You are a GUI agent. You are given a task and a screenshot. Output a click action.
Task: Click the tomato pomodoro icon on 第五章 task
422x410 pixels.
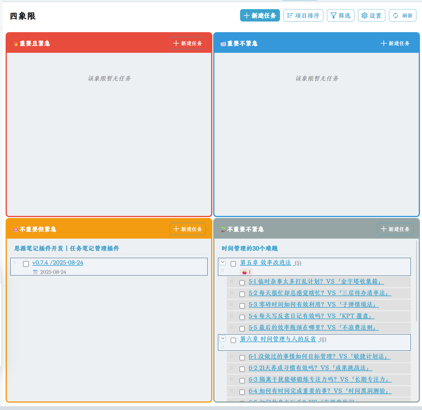(245, 272)
